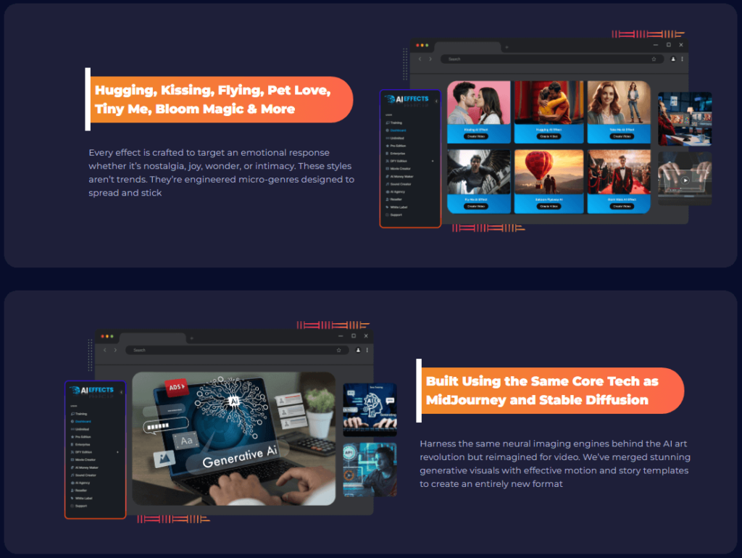
Task: Open AI Agency in top sidebar
Action: point(396,192)
